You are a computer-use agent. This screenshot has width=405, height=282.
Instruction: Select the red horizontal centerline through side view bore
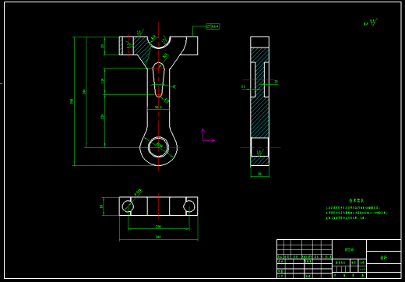(260, 147)
